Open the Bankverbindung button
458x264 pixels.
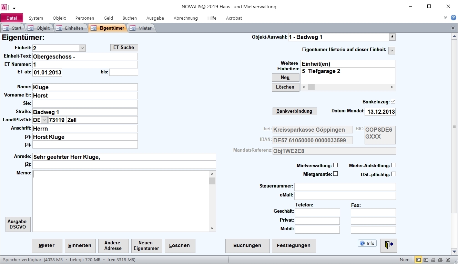[294, 111]
